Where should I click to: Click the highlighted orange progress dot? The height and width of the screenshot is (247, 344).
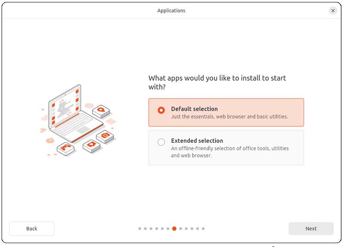(x=174, y=229)
